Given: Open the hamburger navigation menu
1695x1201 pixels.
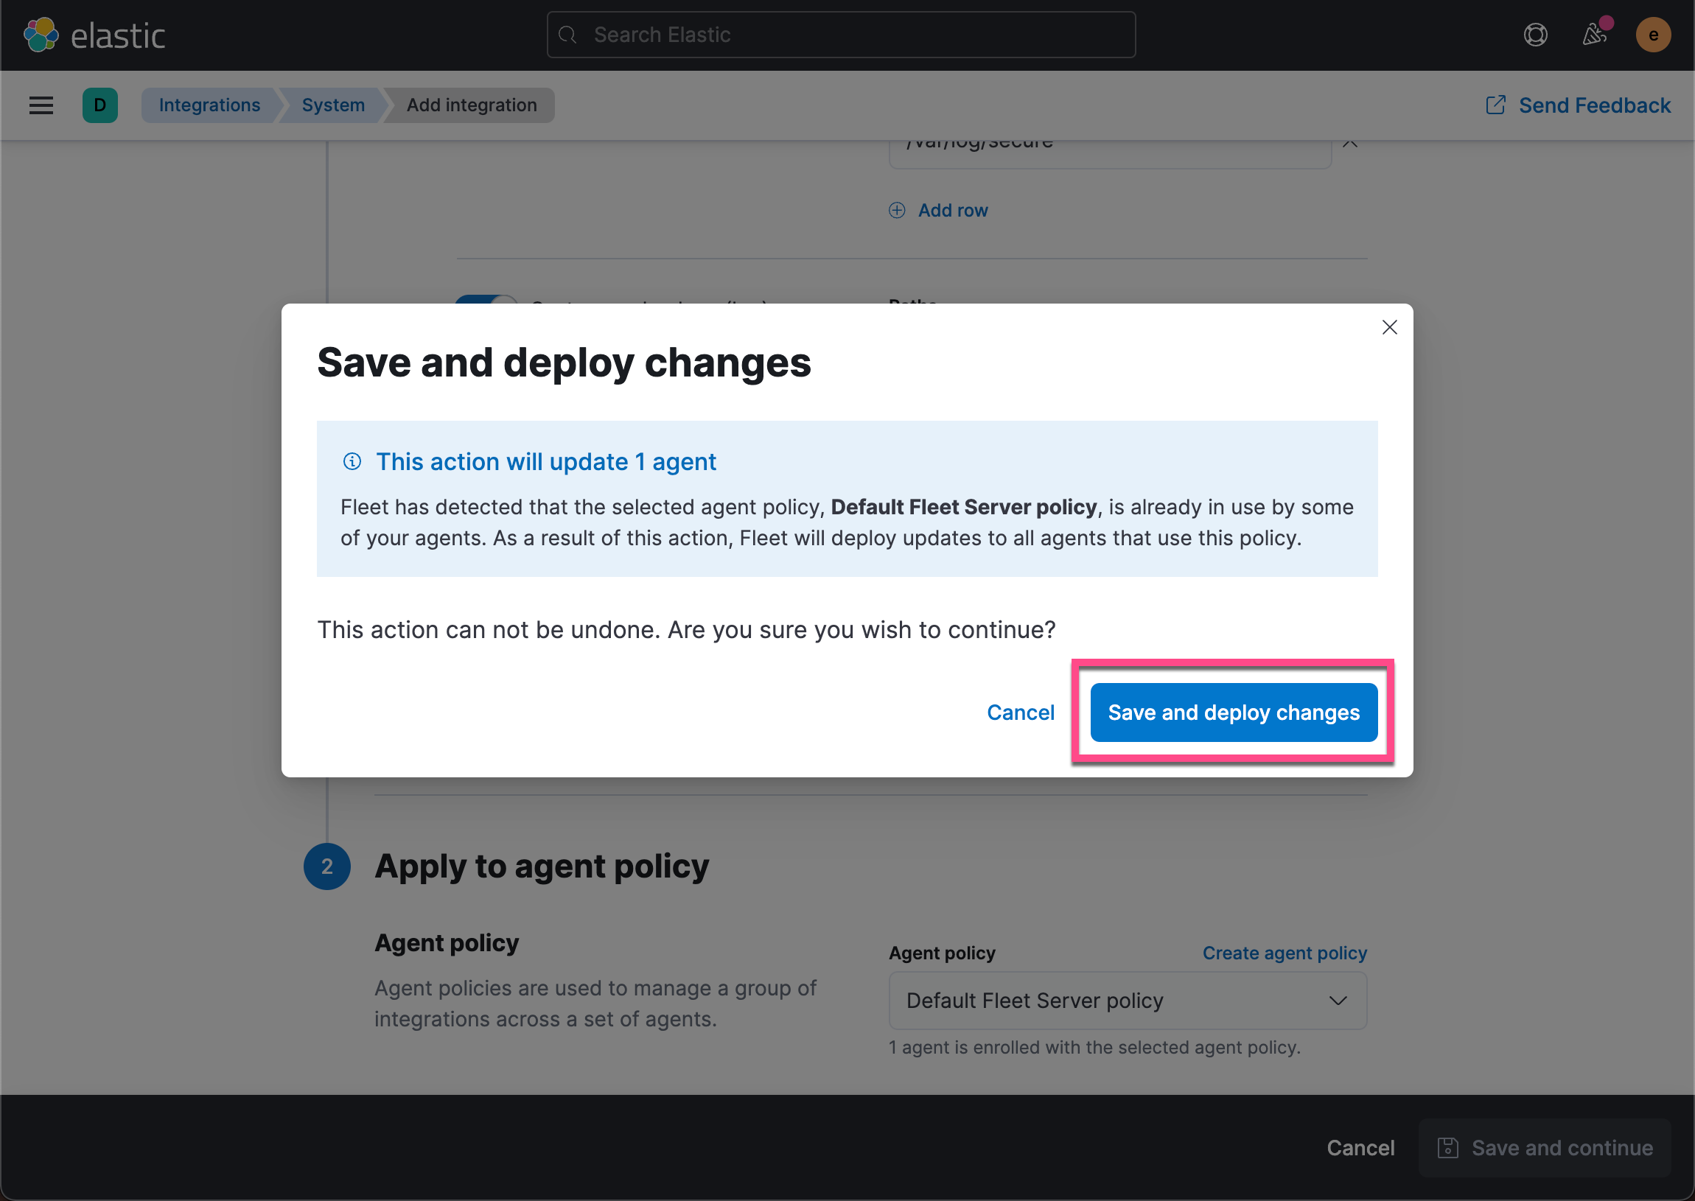Looking at the screenshot, I should point(41,105).
